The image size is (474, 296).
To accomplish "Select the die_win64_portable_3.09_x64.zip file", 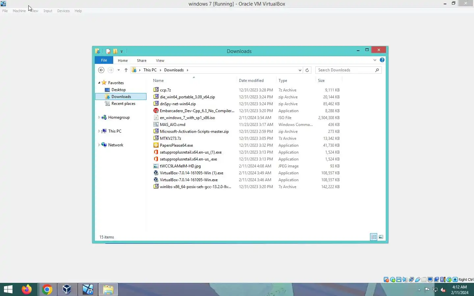I will click(x=187, y=97).
